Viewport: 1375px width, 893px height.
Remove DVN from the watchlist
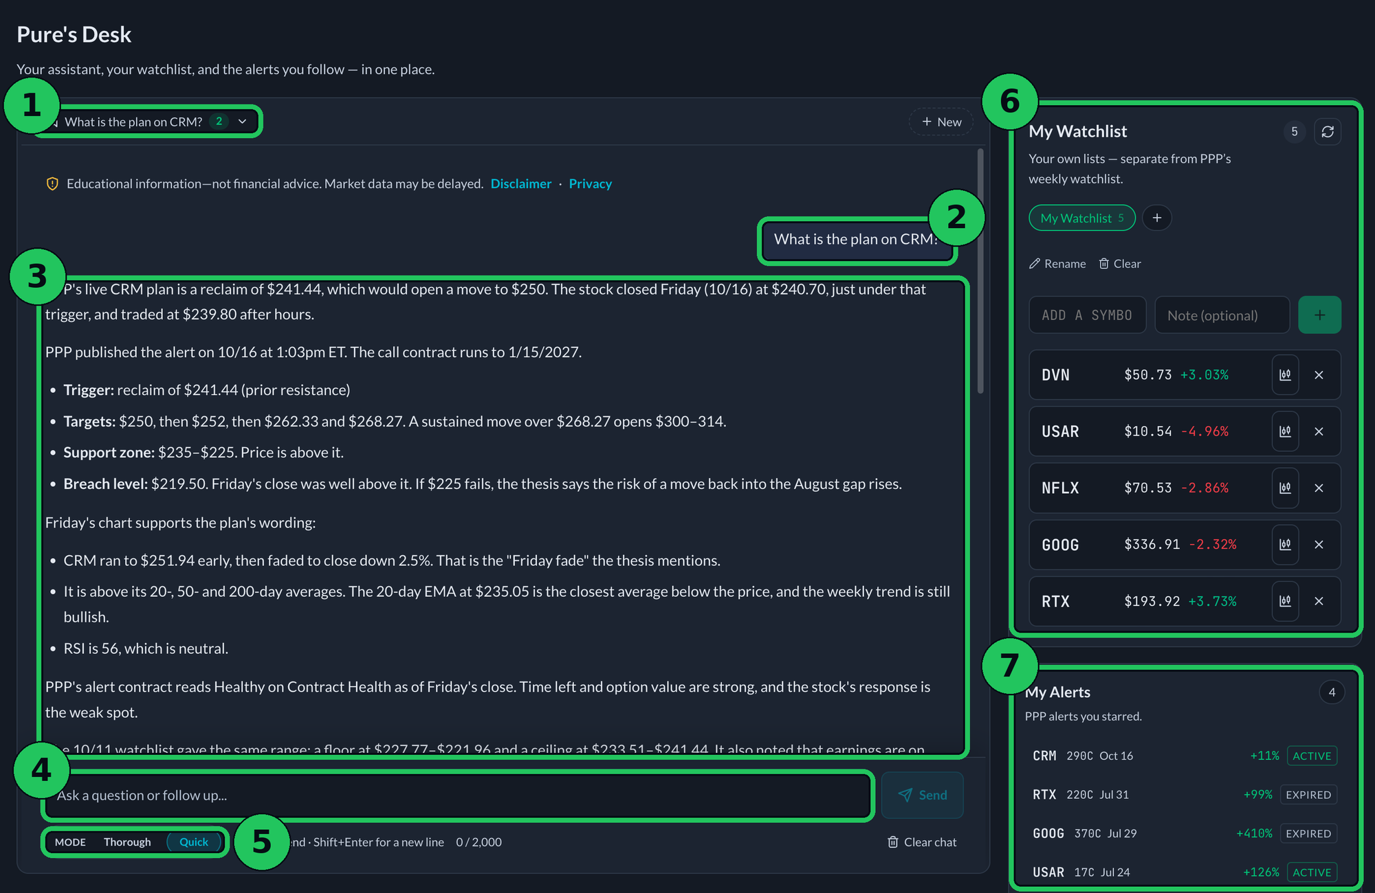1319,375
